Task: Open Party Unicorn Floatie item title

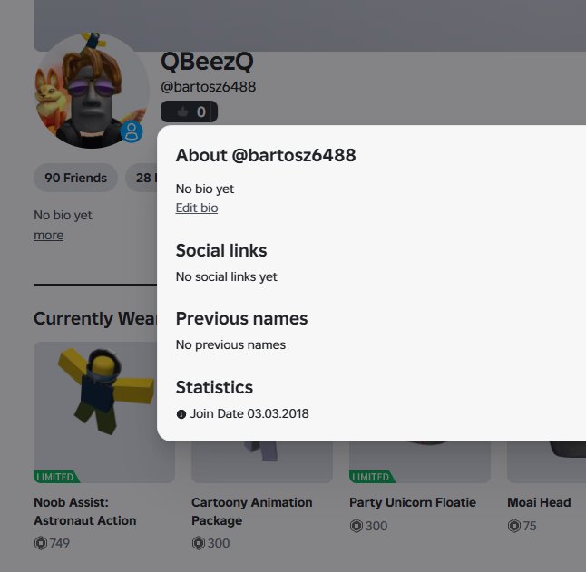Action: (x=413, y=502)
